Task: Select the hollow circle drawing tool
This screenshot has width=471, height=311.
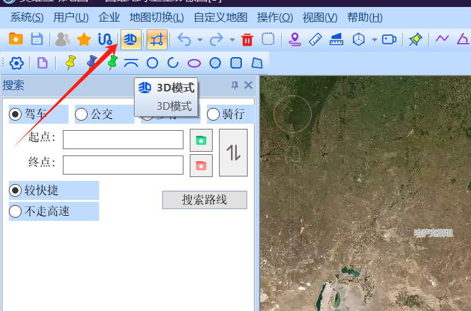Action: point(152,63)
